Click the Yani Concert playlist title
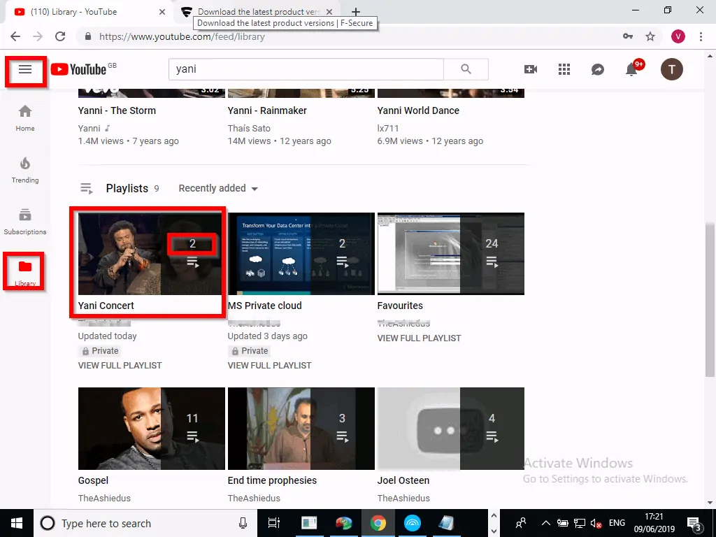 pos(106,306)
